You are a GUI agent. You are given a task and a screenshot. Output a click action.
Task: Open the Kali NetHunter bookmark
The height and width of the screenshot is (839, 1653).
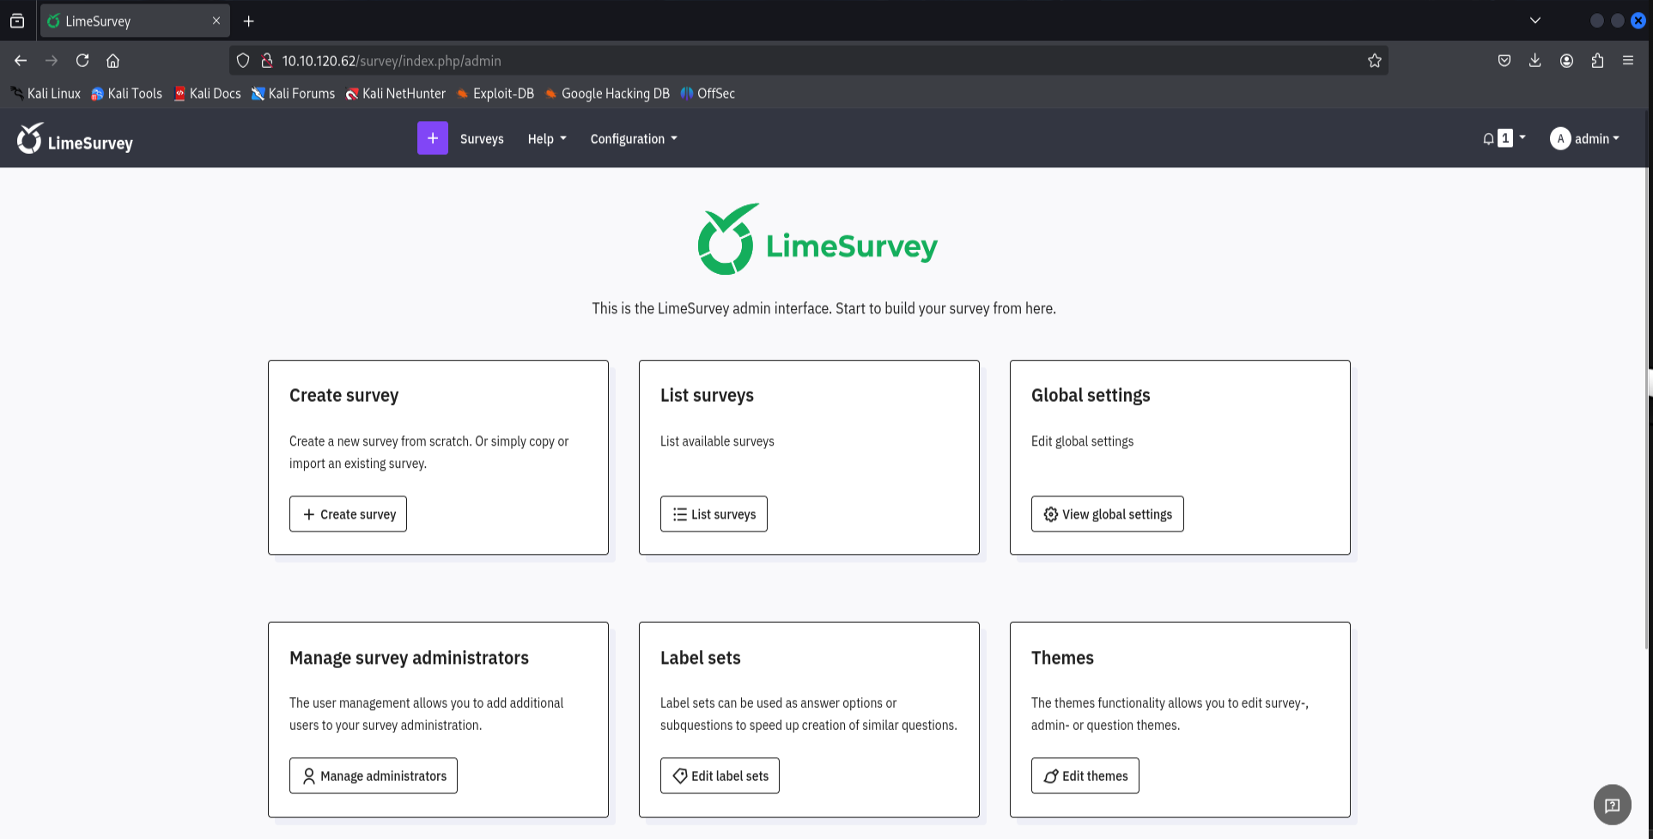pos(395,94)
